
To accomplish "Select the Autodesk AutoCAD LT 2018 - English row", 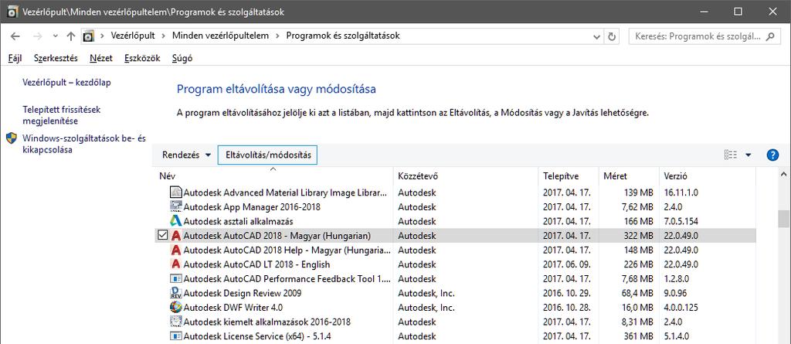I will pyautogui.click(x=455, y=264).
